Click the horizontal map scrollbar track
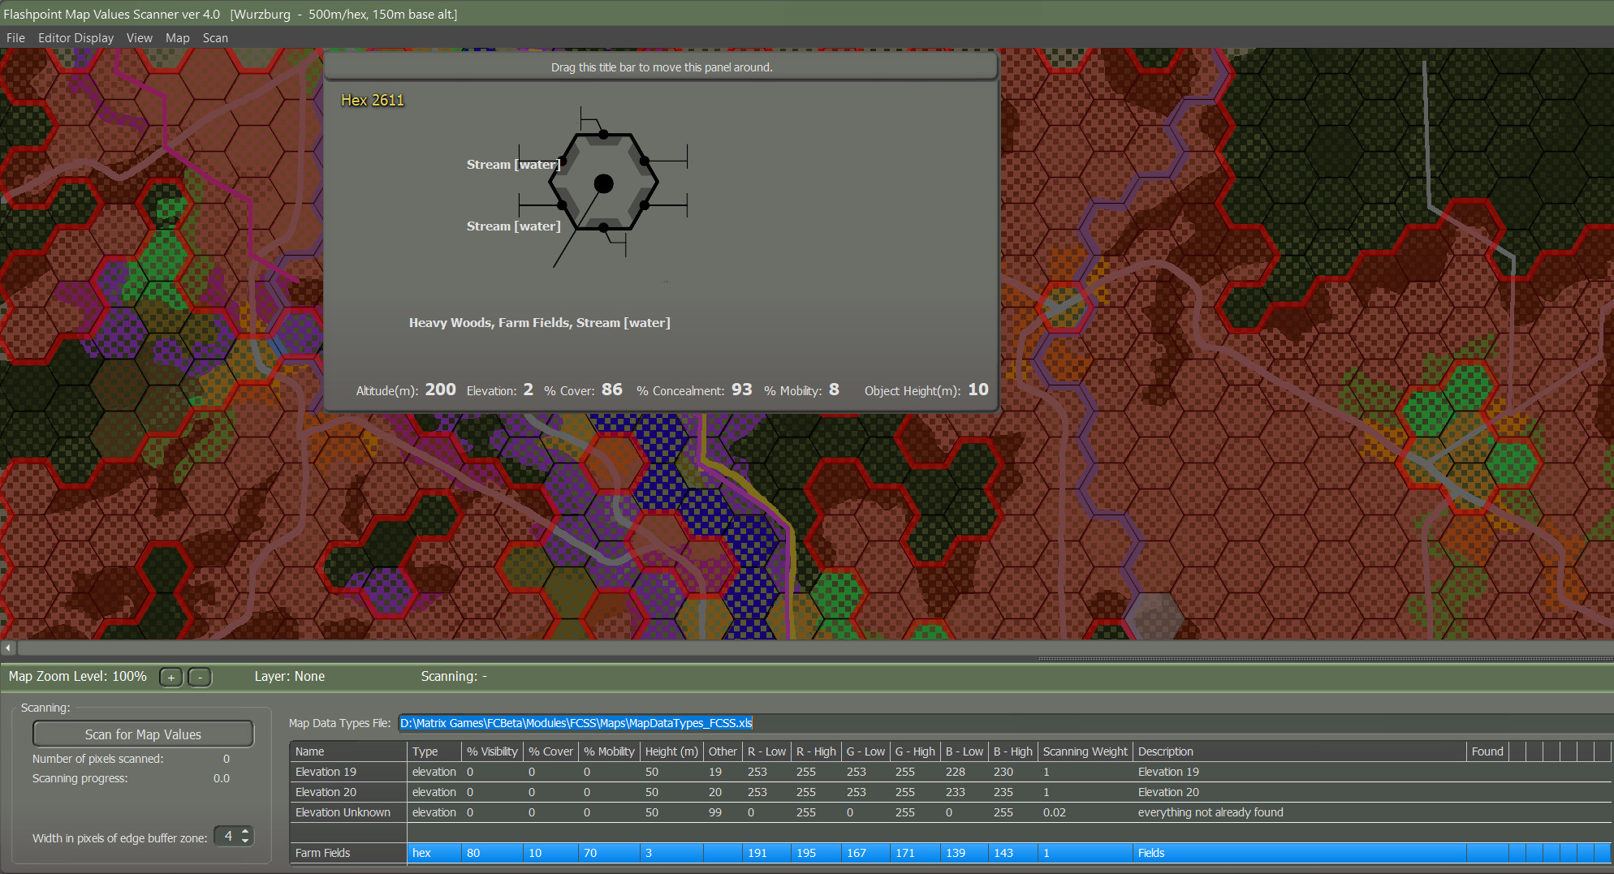Image resolution: width=1614 pixels, height=874 pixels. pyautogui.click(x=814, y=648)
